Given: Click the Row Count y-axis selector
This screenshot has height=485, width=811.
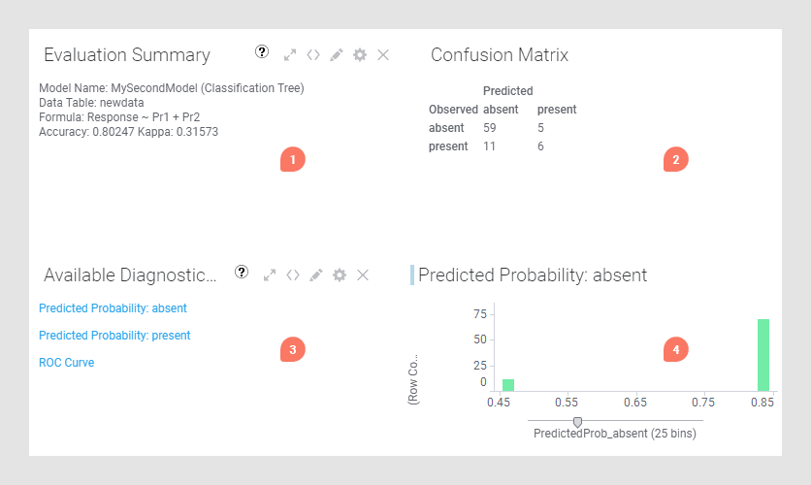Looking at the screenshot, I should [x=412, y=379].
